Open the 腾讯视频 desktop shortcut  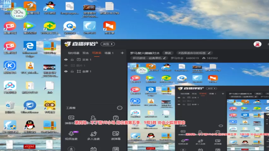tap(30, 28)
